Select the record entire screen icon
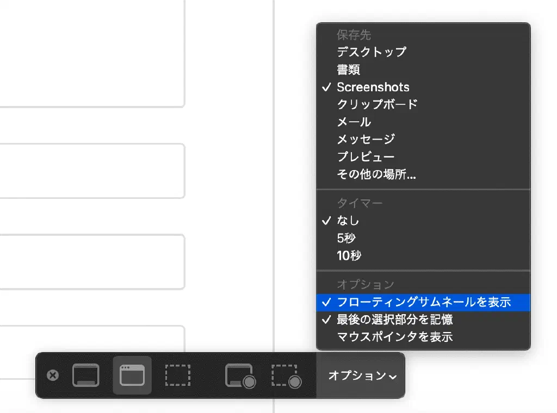Image resolution: width=557 pixels, height=413 pixels. (x=240, y=375)
